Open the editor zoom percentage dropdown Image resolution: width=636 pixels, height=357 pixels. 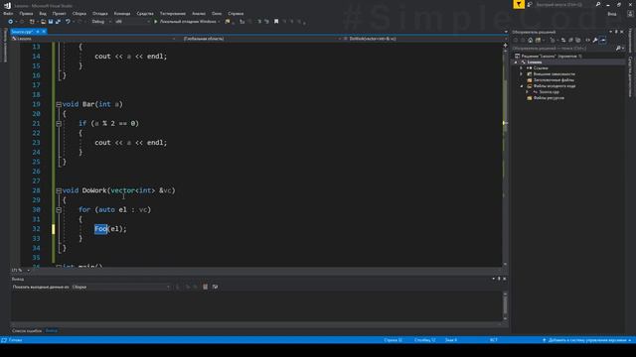(x=20, y=270)
